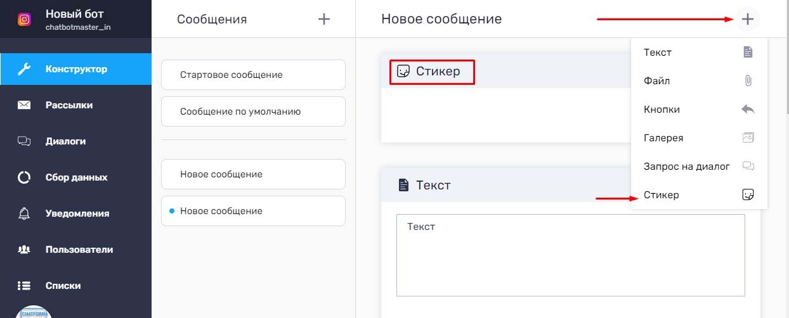Select the first Новое сообщение item
The width and height of the screenshot is (789, 318).
point(253,174)
